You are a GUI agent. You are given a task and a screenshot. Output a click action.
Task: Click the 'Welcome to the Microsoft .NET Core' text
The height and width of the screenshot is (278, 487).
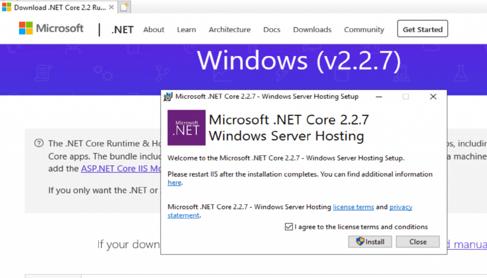click(286, 158)
